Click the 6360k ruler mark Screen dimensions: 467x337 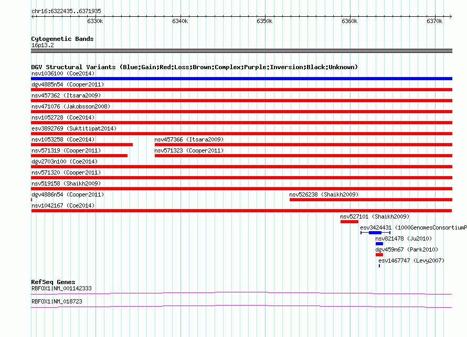[349, 21]
